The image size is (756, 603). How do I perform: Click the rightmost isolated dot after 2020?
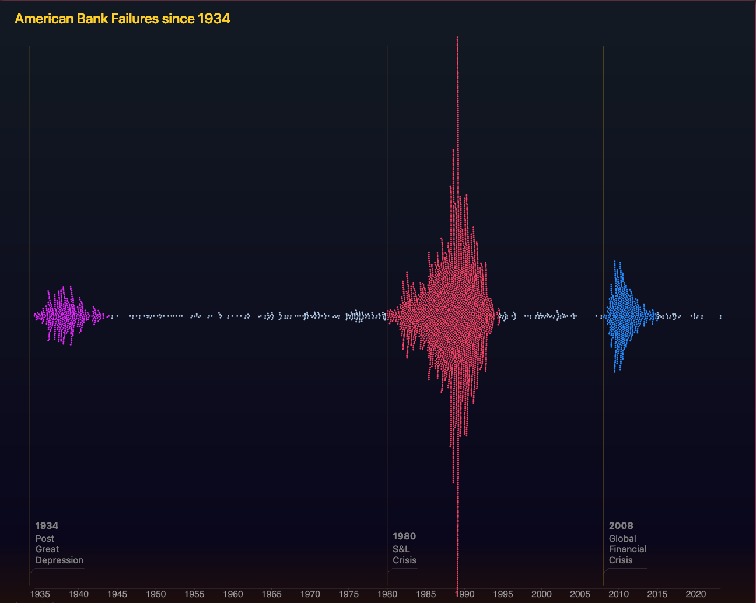tap(720, 316)
